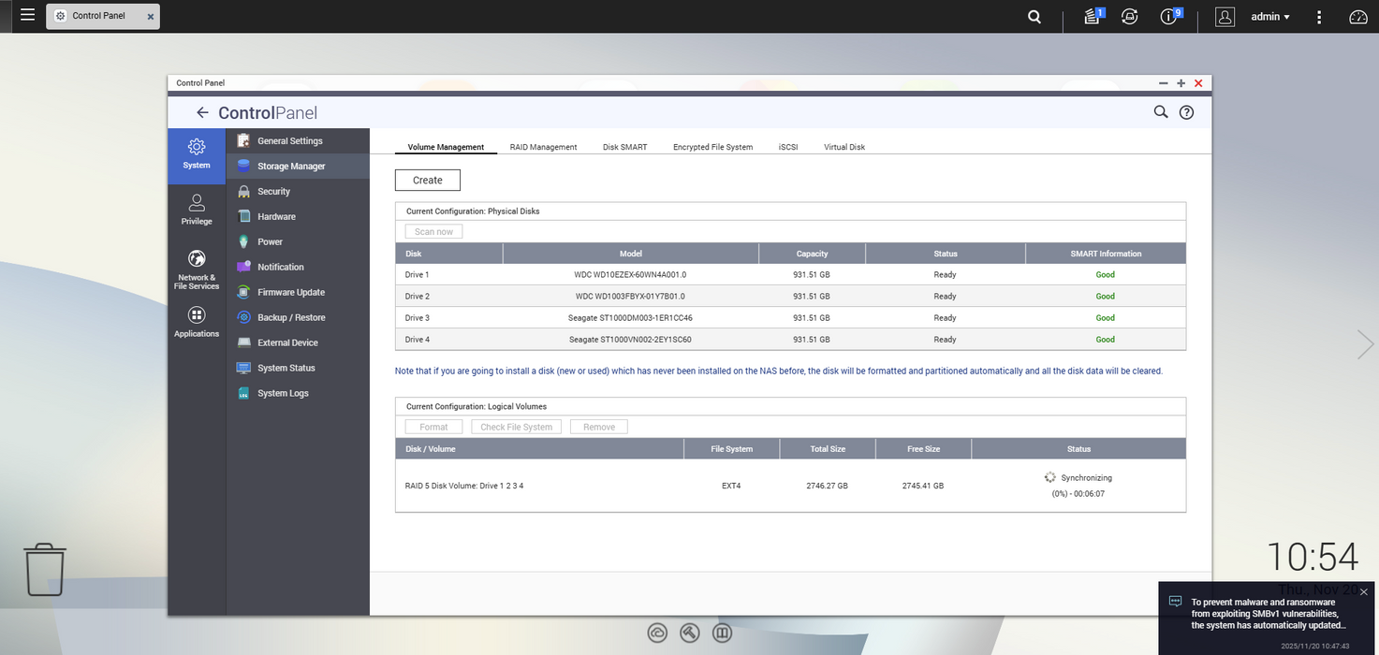Go back using Control Panel arrow
The image size is (1379, 655).
tap(202, 113)
